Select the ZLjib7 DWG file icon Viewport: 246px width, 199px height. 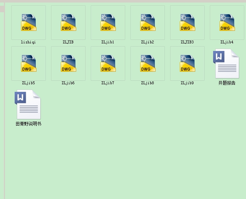point(108,63)
